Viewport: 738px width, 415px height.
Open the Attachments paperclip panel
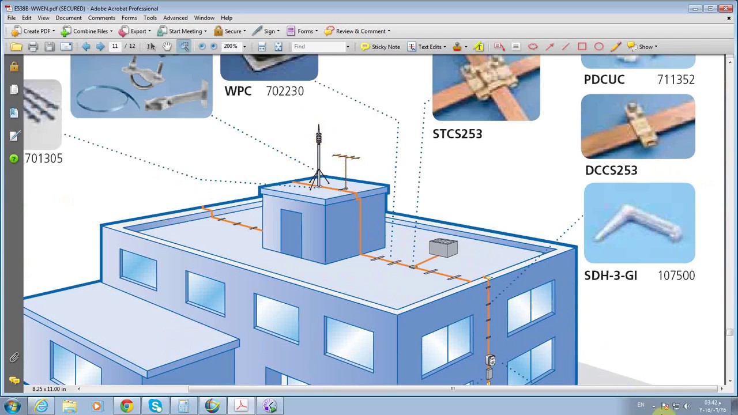(14, 358)
